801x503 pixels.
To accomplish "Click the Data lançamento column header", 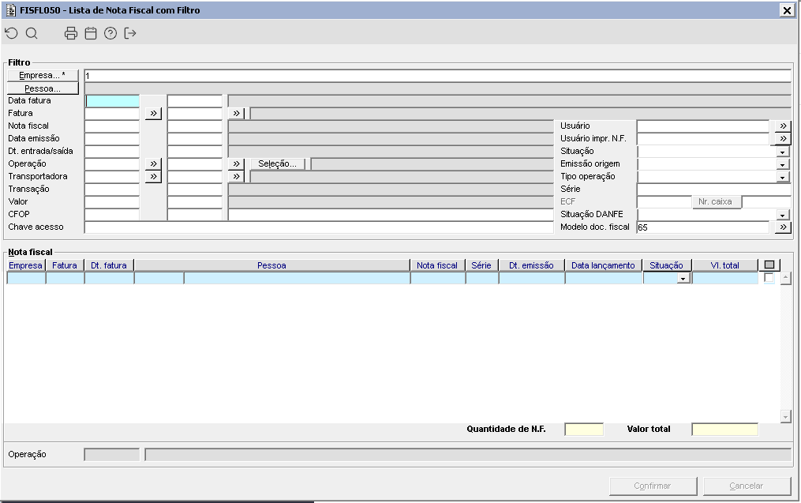I will (x=603, y=265).
